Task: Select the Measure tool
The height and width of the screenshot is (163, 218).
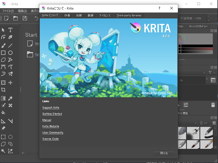Action: pos(10,121)
